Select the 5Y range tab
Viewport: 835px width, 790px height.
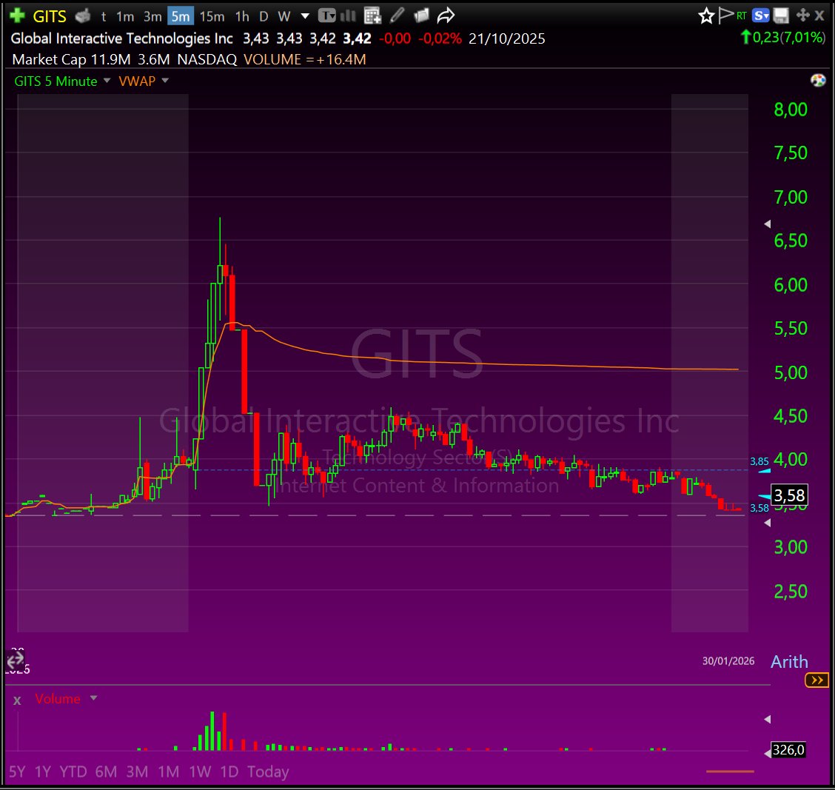(17, 771)
